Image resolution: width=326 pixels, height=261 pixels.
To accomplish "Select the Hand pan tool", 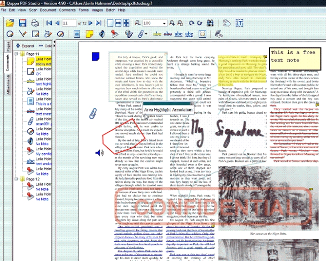I will (x=226, y=23).
